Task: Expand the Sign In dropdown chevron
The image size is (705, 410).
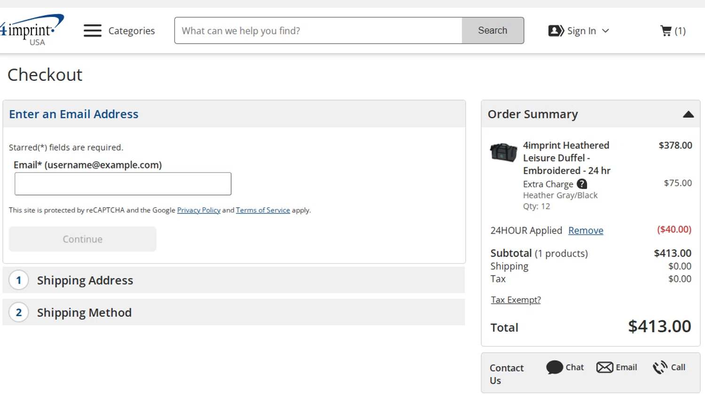Action: [605, 31]
